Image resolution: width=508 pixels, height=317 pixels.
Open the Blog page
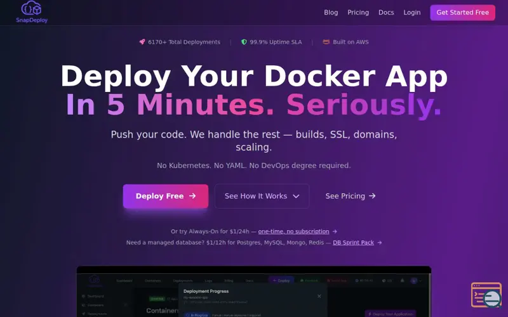point(331,13)
